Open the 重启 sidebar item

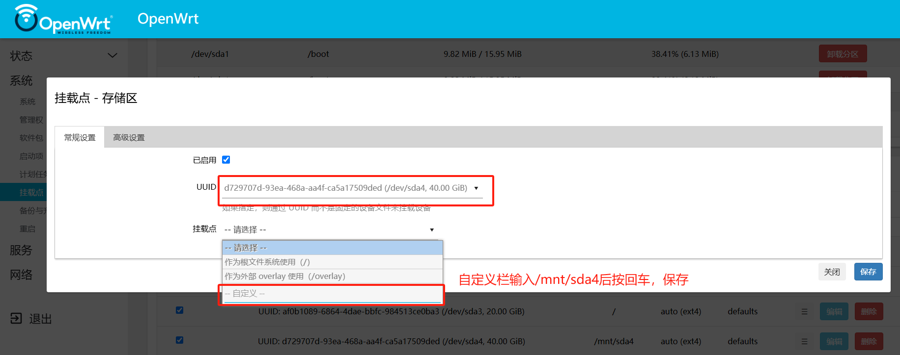[28, 228]
